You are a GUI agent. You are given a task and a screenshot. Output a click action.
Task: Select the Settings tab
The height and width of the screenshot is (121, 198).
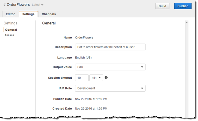(28, 14)
